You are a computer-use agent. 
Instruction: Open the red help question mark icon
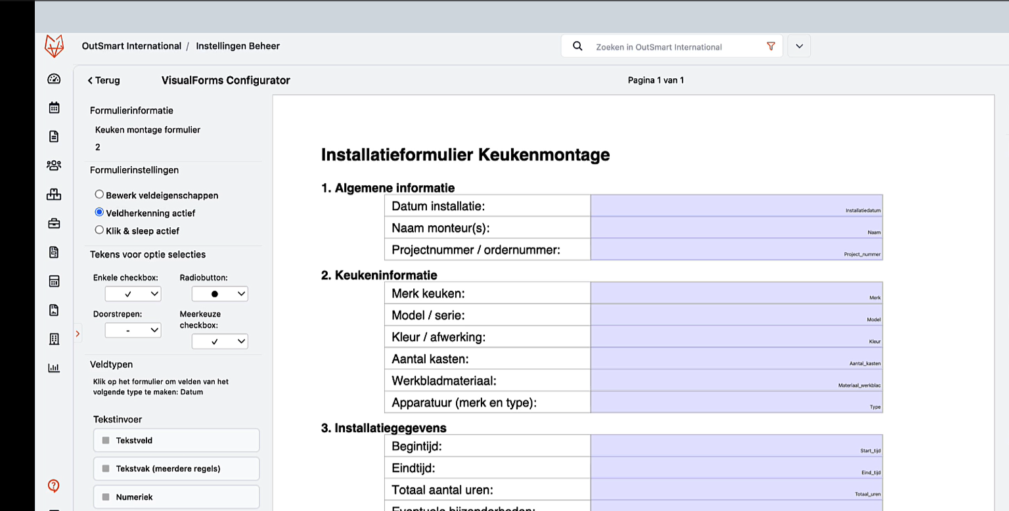coord(54,486)
